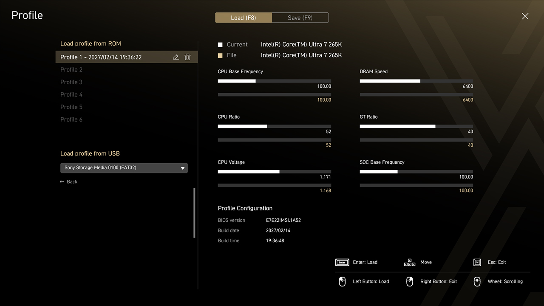Select the Profile 2 slot
This screenshot has width=544, height=306.
71,70
